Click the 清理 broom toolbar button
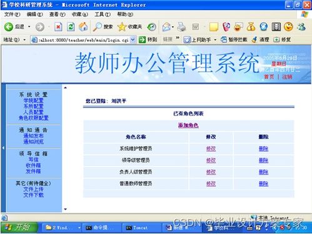Image resolution: width=312 pixels, height=234 pixels. point(260,39)
